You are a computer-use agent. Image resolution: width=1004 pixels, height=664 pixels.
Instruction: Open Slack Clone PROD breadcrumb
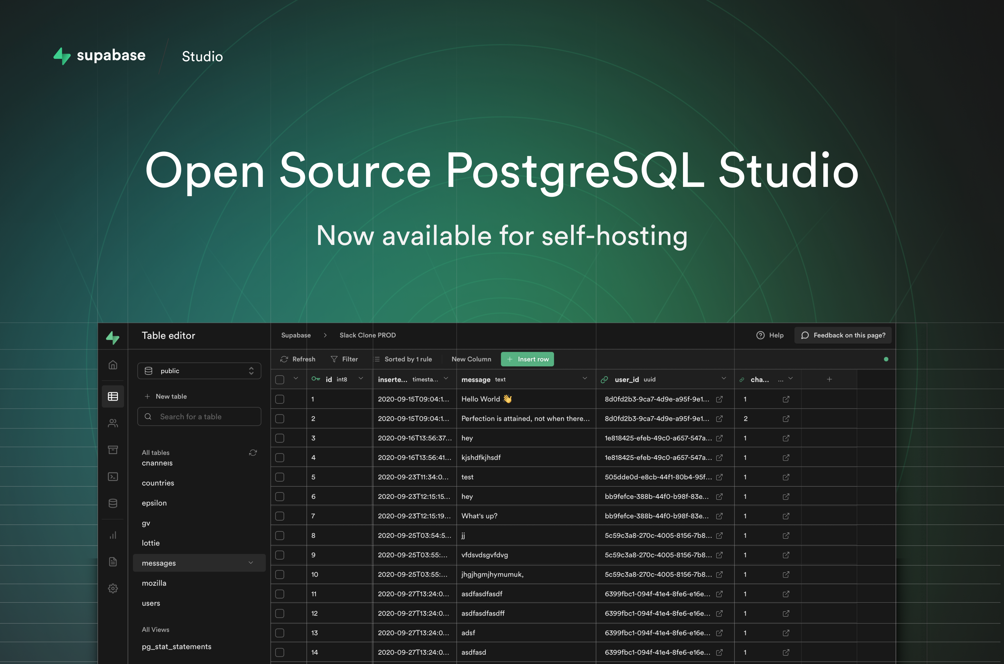367,335
